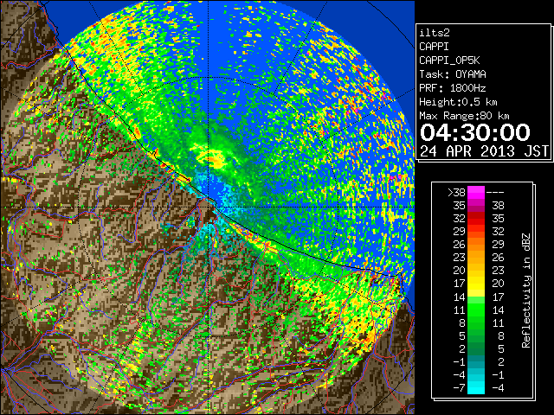The height and width of the screenshot is (415, 554).
Task: Click the 'PRF: 1800Hz' line
Action: tap(453, 88)
